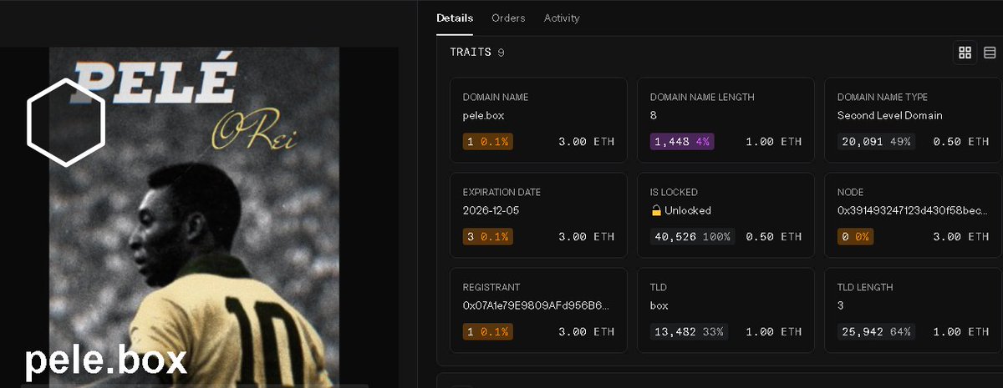The height and width of the screenshot is (388, 1003).
Task: Click the '3 0.1%' badge under Expiration Date
Action: click(488, 237)
